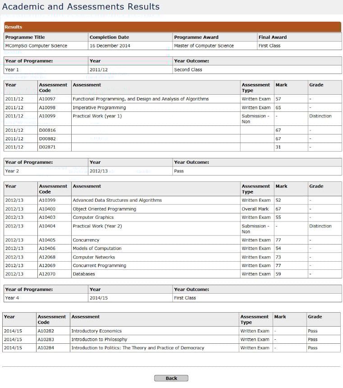Image resolution: width=343 pixels, height=388 pixels.
Task: Click the Object Oriented Programming assessment
Action: coord(104,209)
